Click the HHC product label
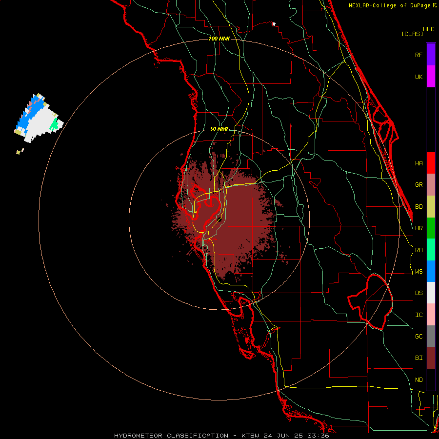Viewport: 439px width, 439px height. 428,29
